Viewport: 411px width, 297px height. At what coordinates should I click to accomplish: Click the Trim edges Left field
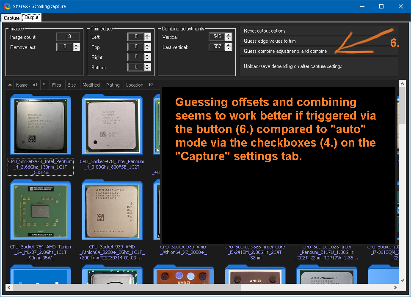pyautogui.click(x=136, y=36)
